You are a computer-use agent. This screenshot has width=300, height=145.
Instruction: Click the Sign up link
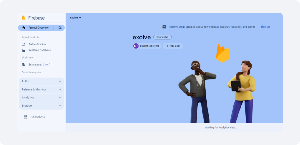click(265, 27)
